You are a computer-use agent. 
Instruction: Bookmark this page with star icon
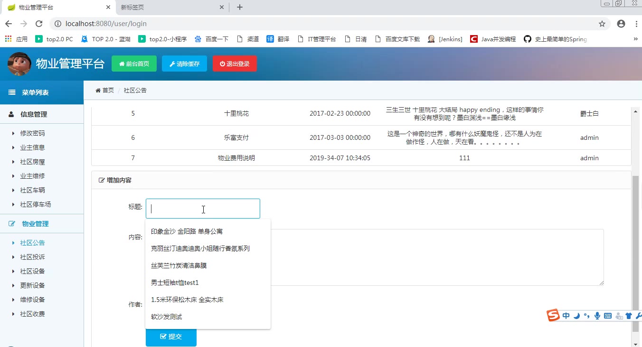(602, 24)
